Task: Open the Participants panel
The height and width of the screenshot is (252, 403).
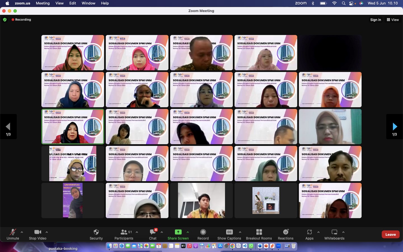Action: pyautogui.click(x=124, y=232)
